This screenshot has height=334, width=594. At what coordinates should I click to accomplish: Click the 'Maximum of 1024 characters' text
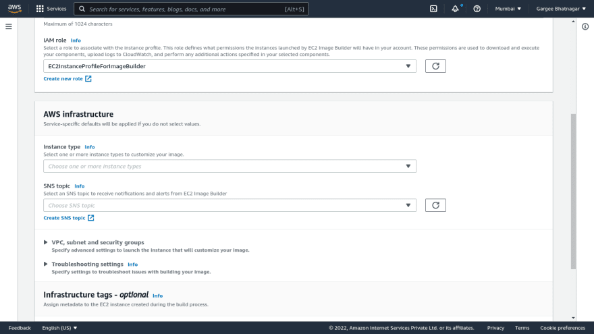[x=78, y=24]
